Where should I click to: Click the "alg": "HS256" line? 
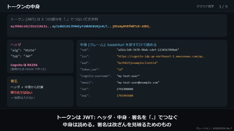pos(23,50)
